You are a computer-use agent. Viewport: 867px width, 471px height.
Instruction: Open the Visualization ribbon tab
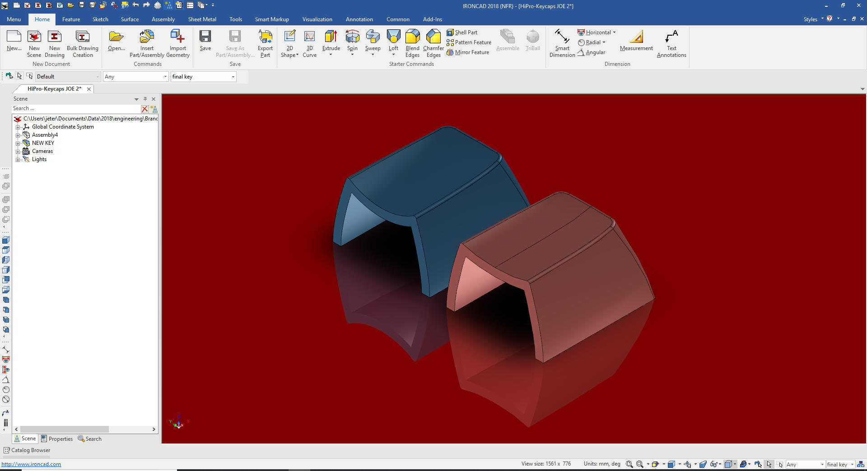[x=317, y=19]
